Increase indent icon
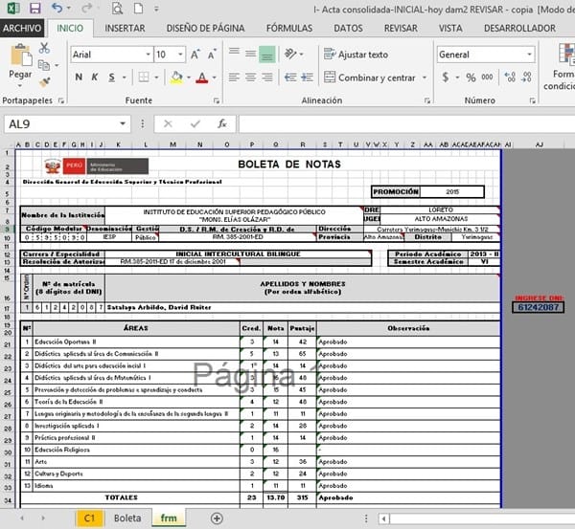 coord(307,77)
